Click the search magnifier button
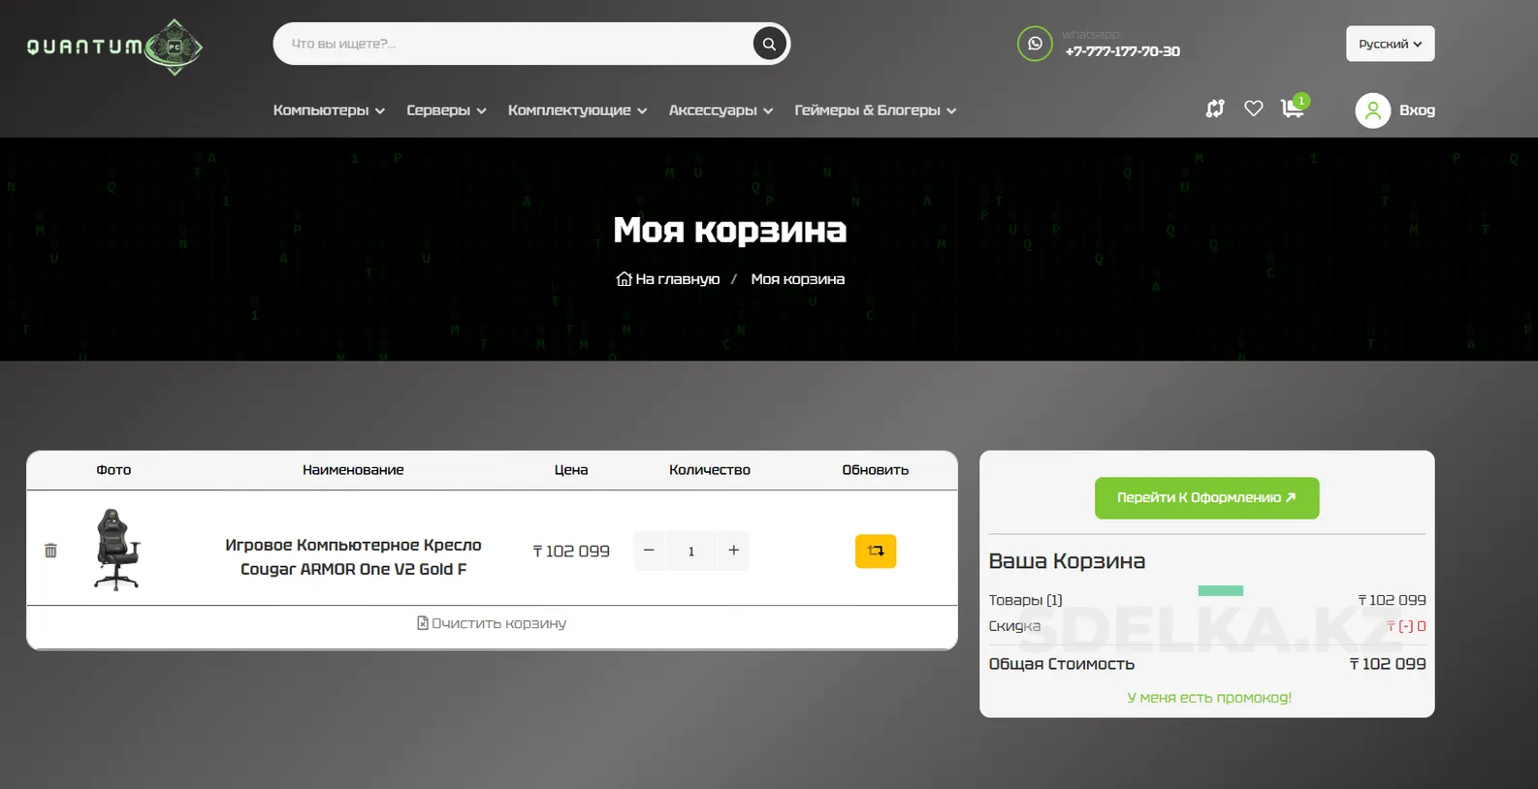This screenshot has height=789, width=1538. tap(769, 44)
